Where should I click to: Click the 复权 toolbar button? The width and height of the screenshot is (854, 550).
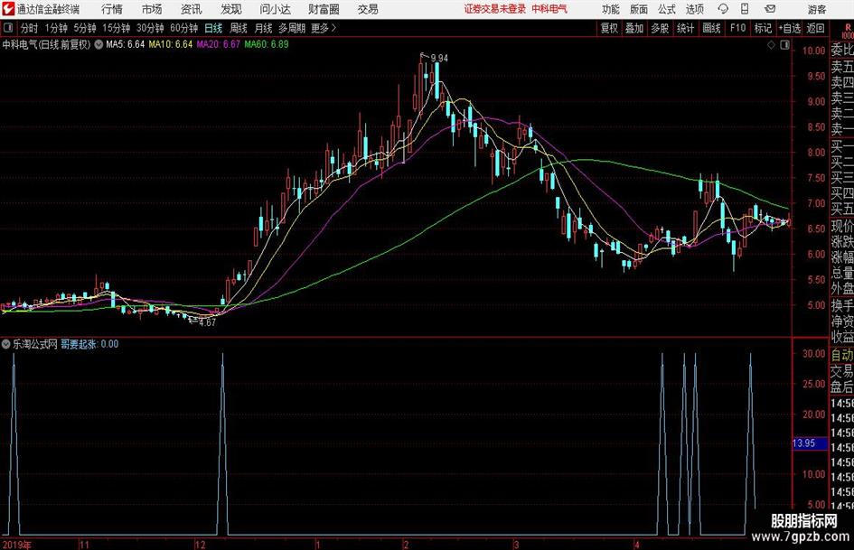click(609, 28)
